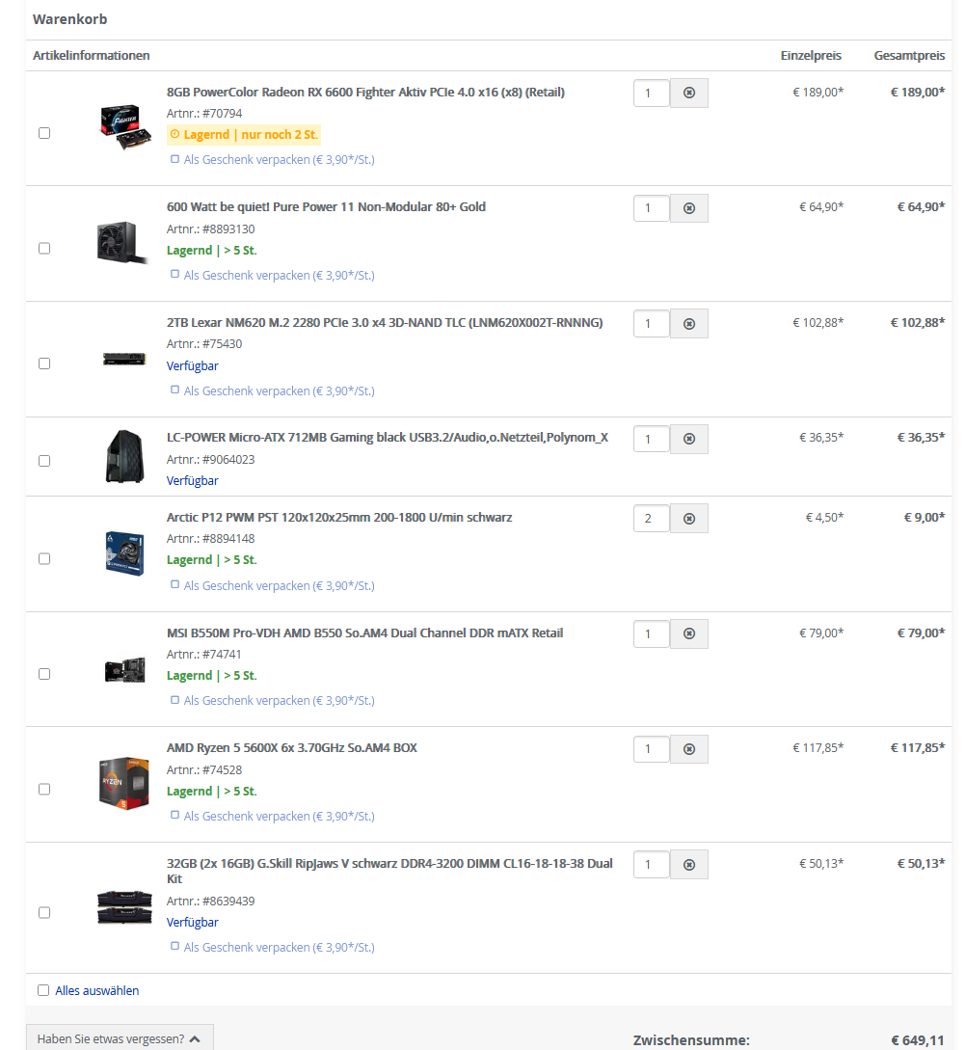Viewport: 965px width, 1050px height.
Task: Enable gift wrapping for be quiet! power supply
Action: pyautogui.click(x=174, y=275)
